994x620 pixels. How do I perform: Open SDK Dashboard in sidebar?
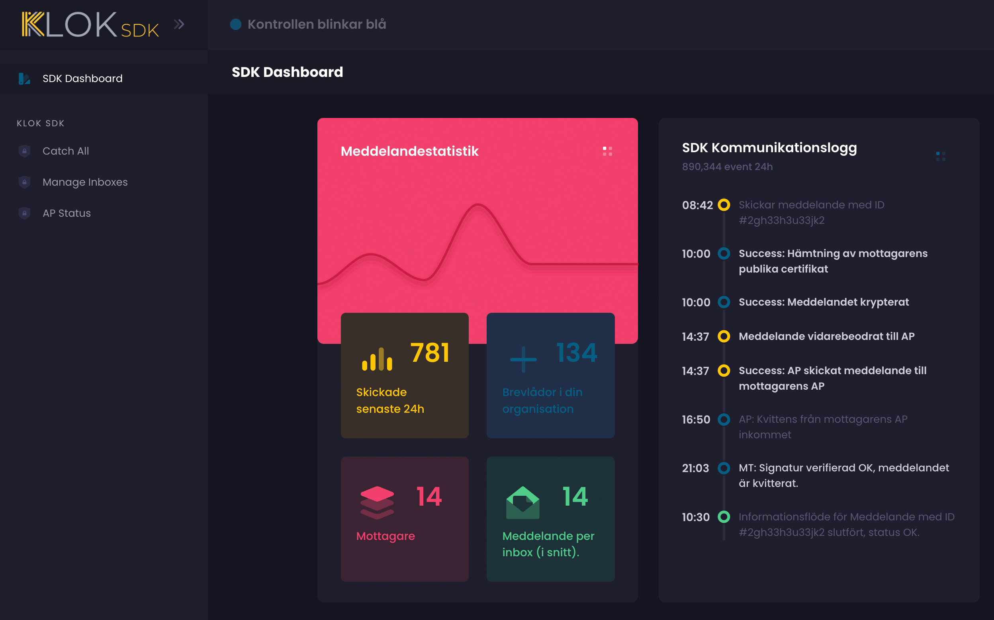pos(82,78)
